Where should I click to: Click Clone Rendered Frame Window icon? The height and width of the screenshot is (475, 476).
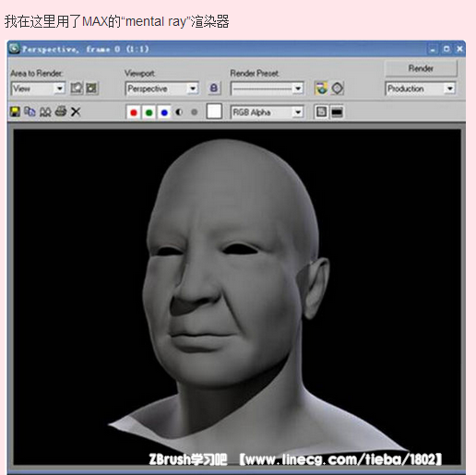45,112
